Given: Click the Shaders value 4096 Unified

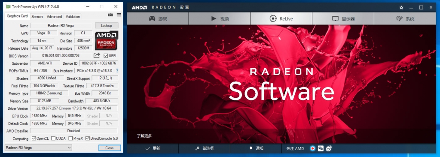Looking at the screenshot, I should click(x=47, y=78).
